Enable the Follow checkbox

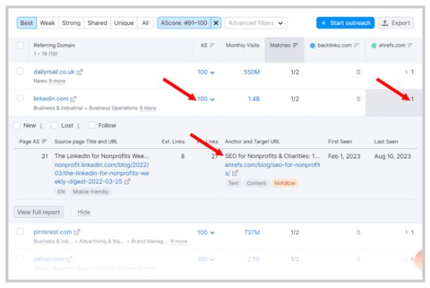[x=92, y=125]
